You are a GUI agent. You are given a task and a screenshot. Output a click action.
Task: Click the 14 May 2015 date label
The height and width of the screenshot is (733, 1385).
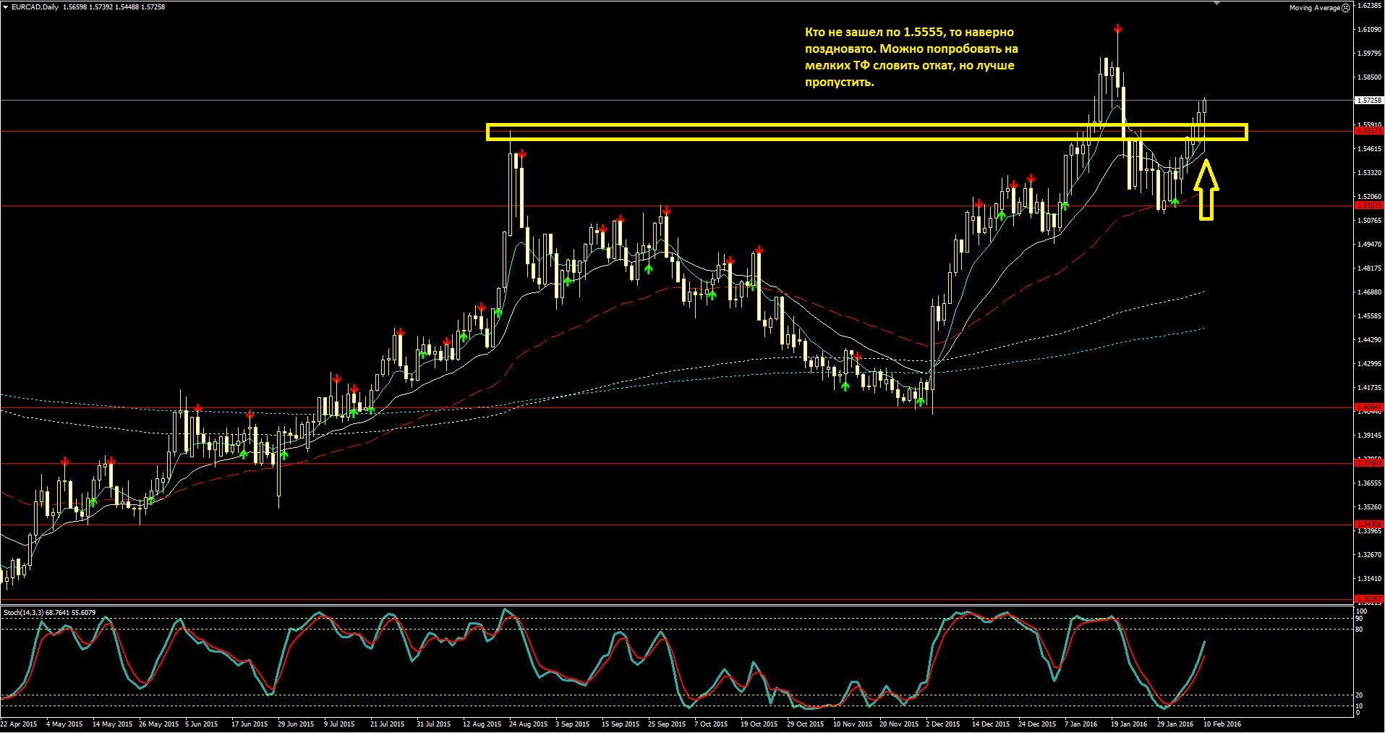[x=112, y=724]
